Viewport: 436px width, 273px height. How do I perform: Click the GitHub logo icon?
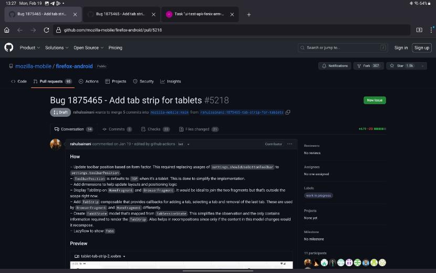(8, 47)
